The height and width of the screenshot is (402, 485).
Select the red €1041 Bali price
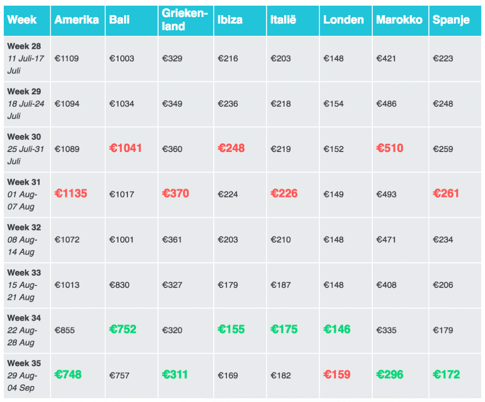pos(126,148)
